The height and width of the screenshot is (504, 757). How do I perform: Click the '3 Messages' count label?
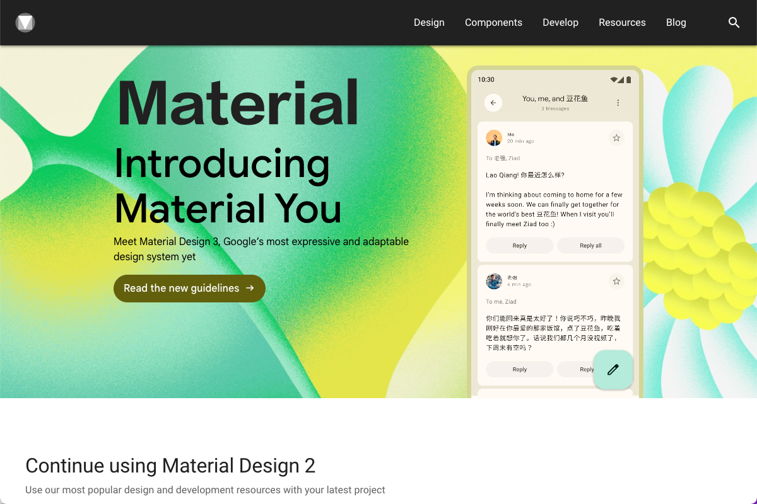(x=555, y=109)
